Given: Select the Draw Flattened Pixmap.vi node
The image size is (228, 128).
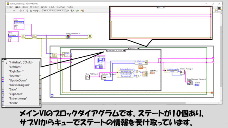Looking at the screenshot, I should (x=189, y=83).
